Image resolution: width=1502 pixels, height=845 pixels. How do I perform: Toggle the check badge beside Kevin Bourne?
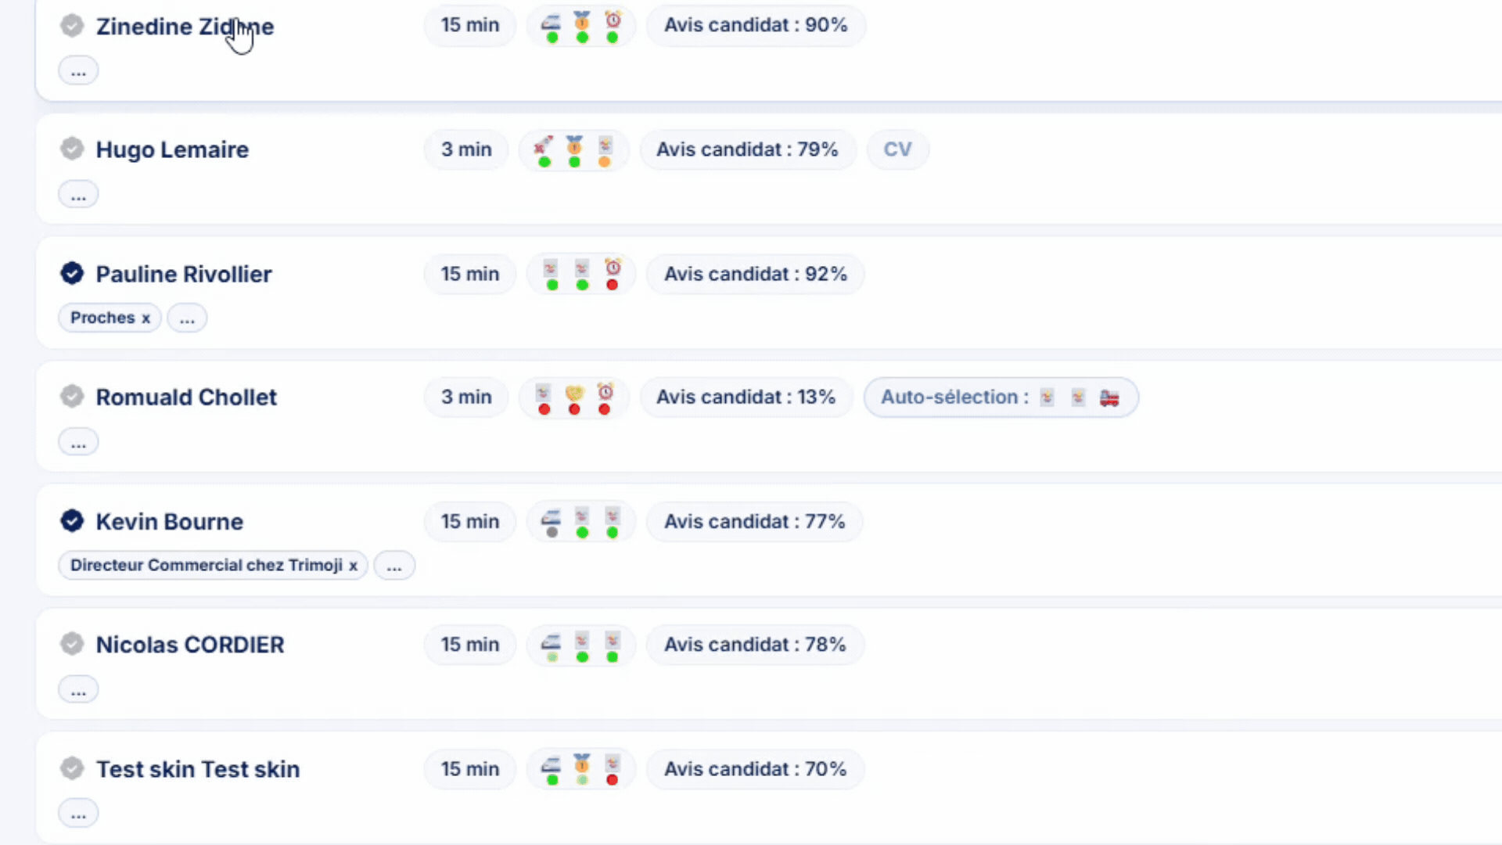point(72,521)
